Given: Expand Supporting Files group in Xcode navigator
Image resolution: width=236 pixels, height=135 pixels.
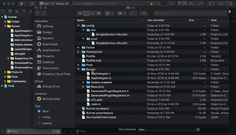Looking at the screenshot, I should point(9,58).
